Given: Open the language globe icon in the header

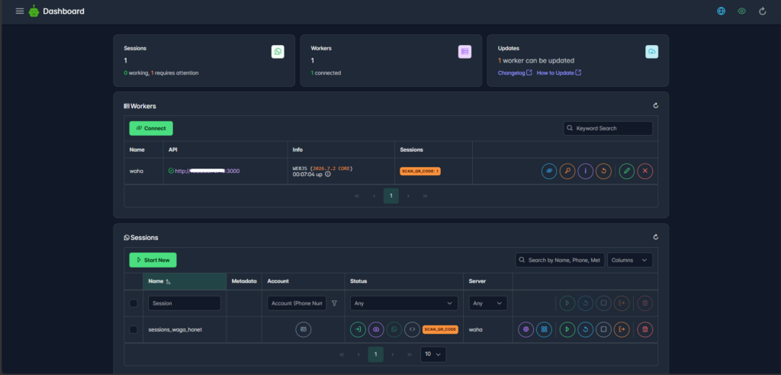Looking at the screenshot, I should 722,11.
